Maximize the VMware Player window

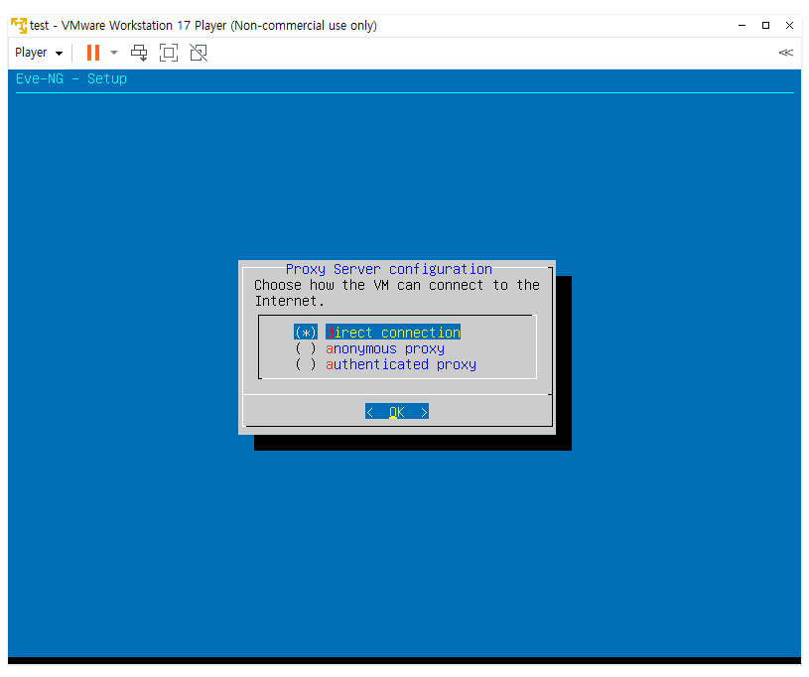click(765, 25)
